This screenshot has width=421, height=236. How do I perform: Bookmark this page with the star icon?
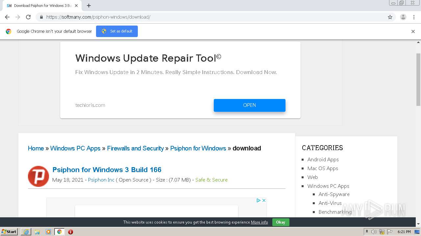tap(390, 17)
